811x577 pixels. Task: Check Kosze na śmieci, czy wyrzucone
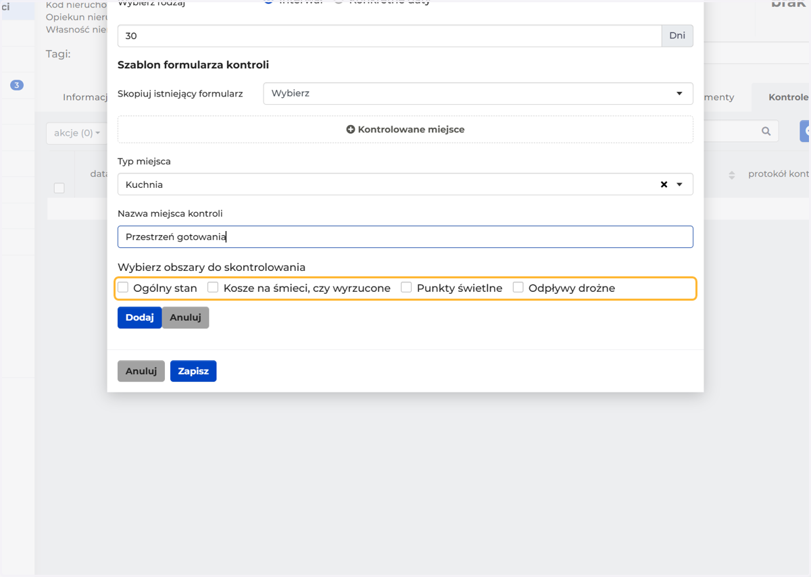[213, 287]
